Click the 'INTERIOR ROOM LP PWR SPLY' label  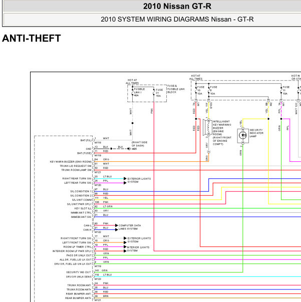point(72,251)
